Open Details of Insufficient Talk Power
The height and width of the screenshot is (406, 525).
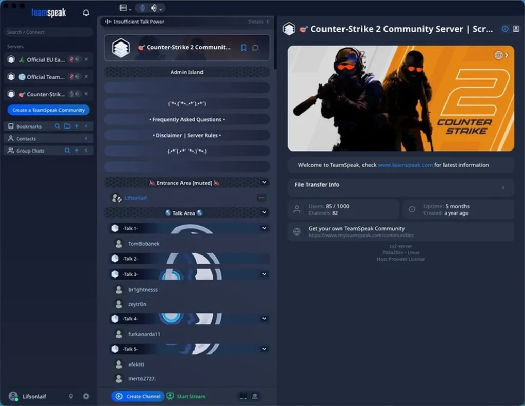coord(258,22)
